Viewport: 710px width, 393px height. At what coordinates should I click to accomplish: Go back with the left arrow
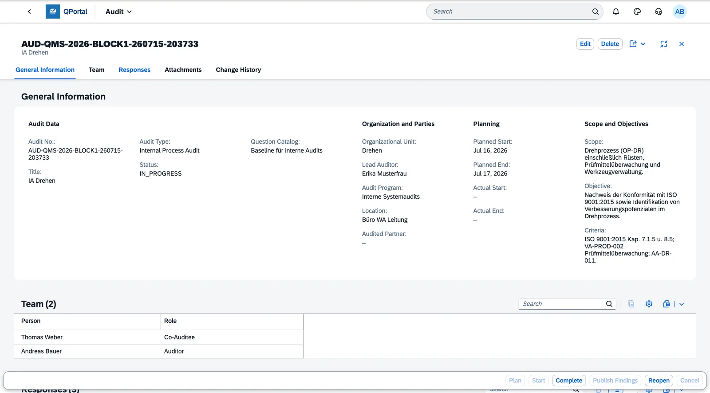pos(29,12)
